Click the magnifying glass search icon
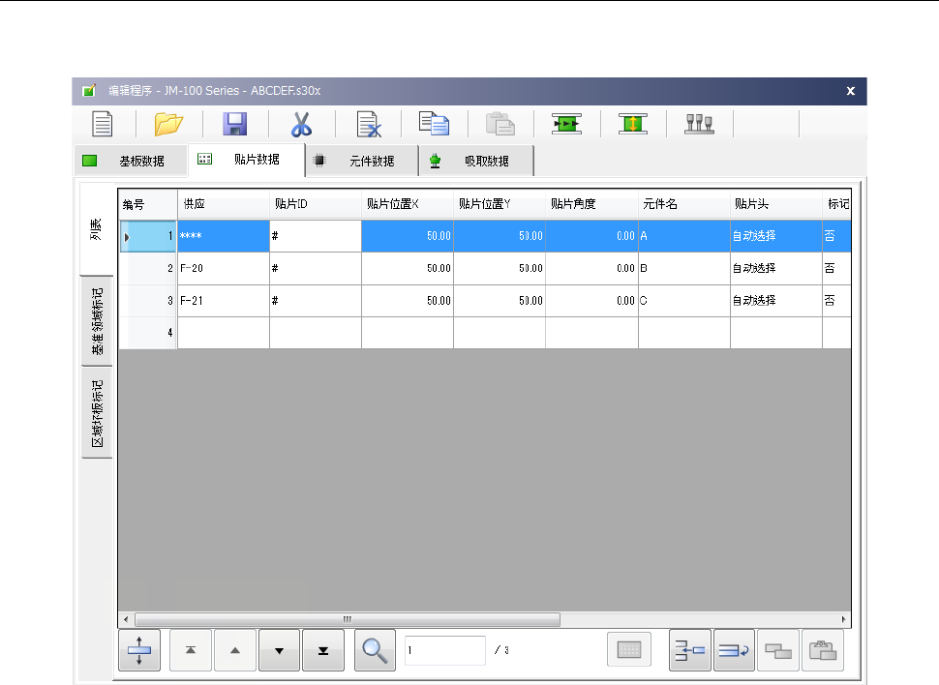The image size is (939, 685). (375, 650)
